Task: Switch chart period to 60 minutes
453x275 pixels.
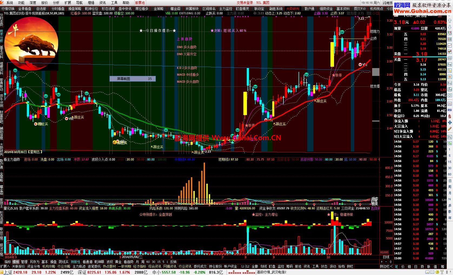Action: tap(148, 262)
